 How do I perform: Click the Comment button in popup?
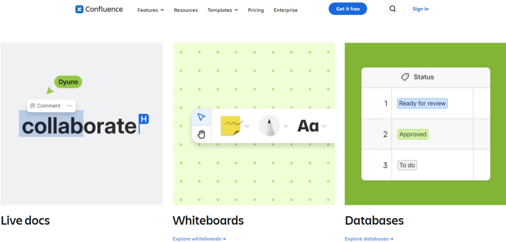coord(45,105)
